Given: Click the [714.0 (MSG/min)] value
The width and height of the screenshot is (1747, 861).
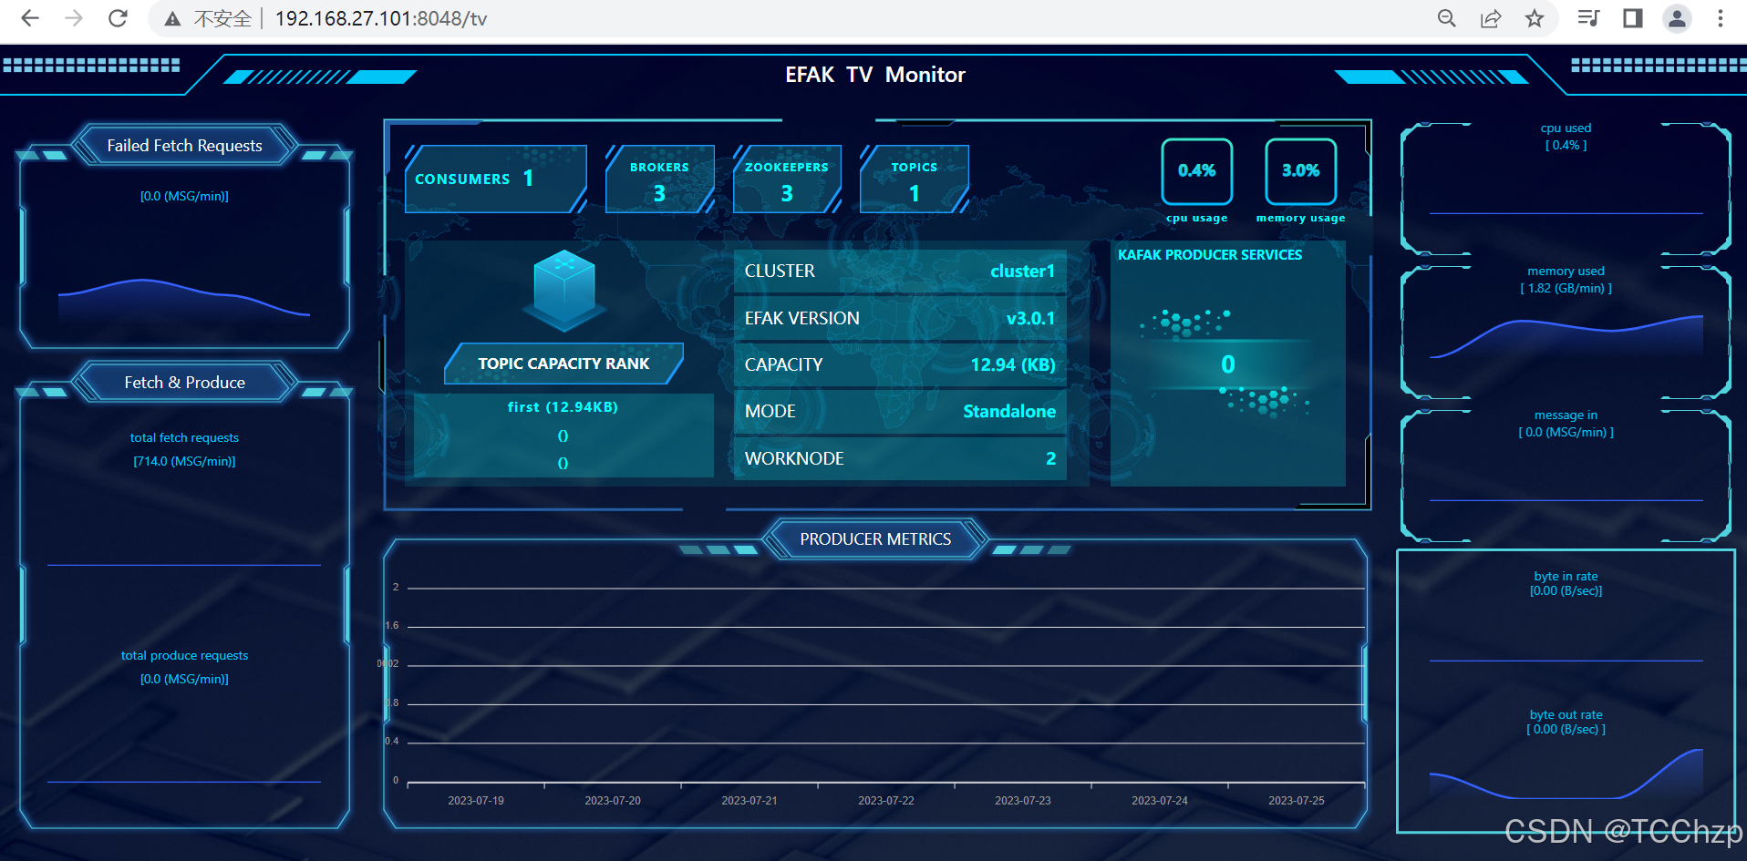Looking at the screenshot, I should click(x=184, y=461).
